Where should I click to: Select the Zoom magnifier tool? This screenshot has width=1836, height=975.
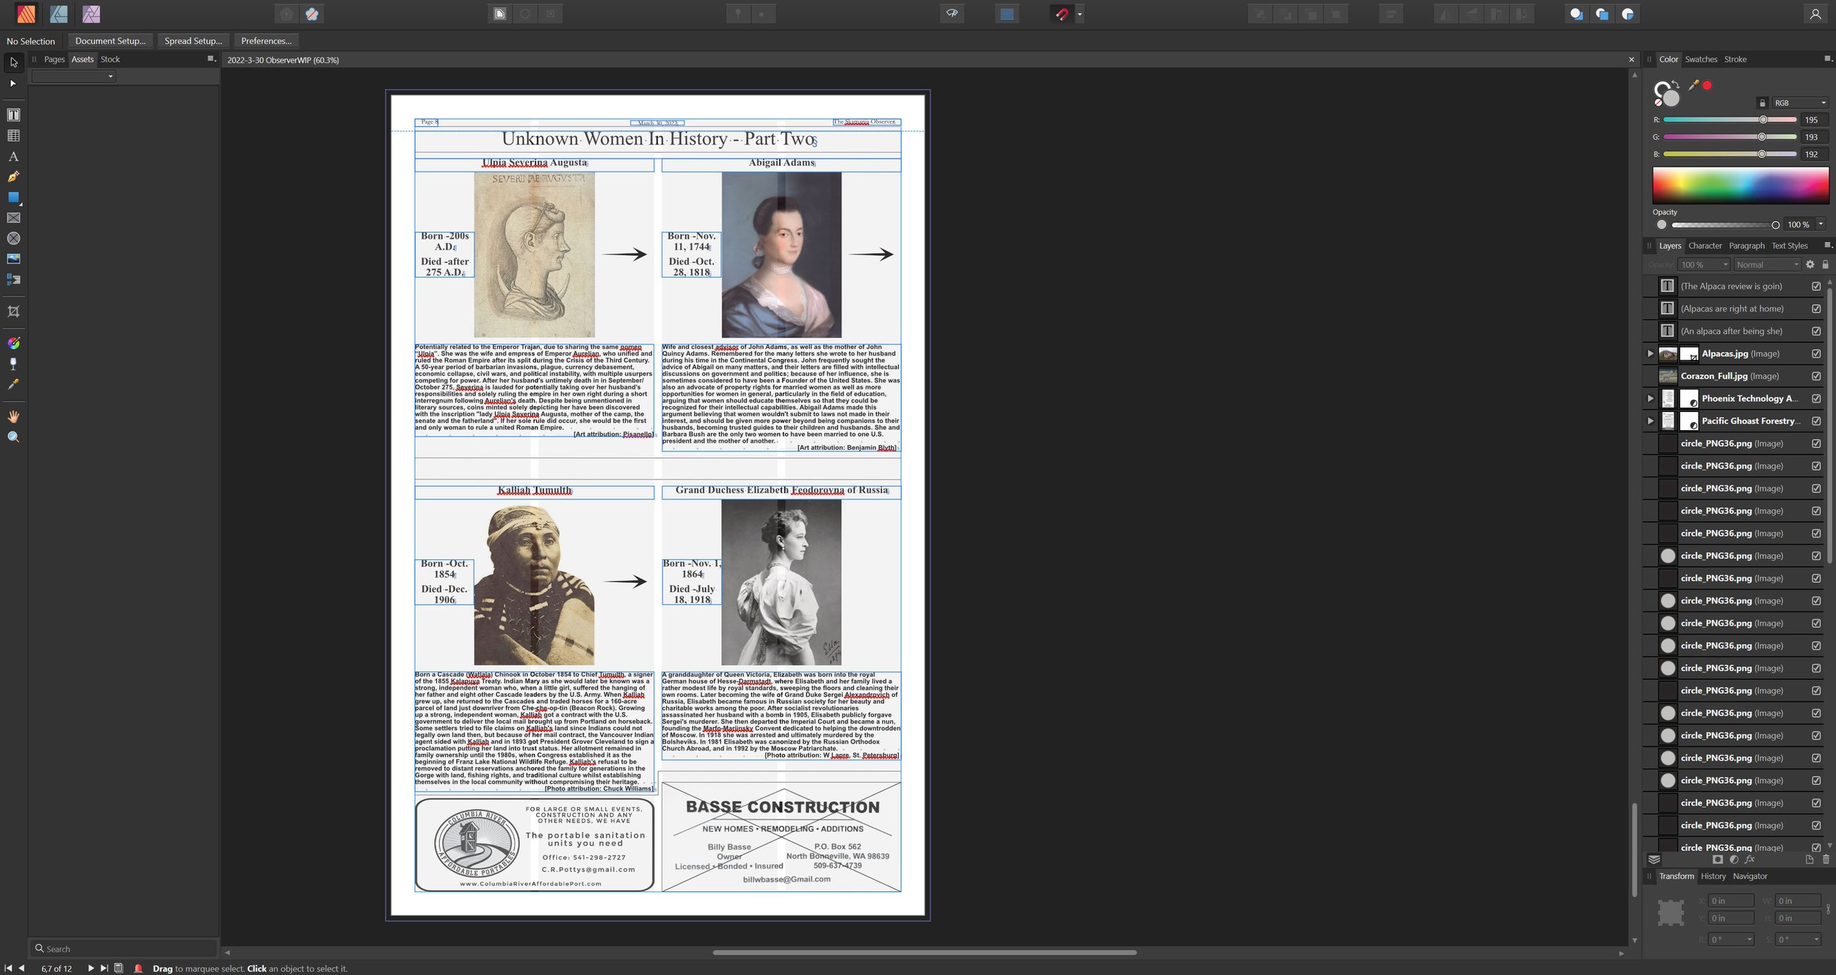pos(13,438)
